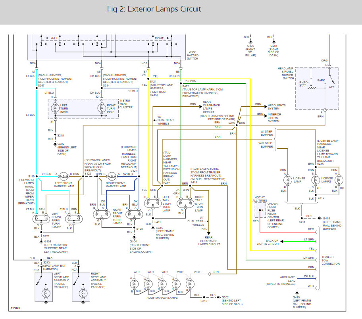Click the Right Tail/Stop/Turn Lamp symbol

coord(185,203)
